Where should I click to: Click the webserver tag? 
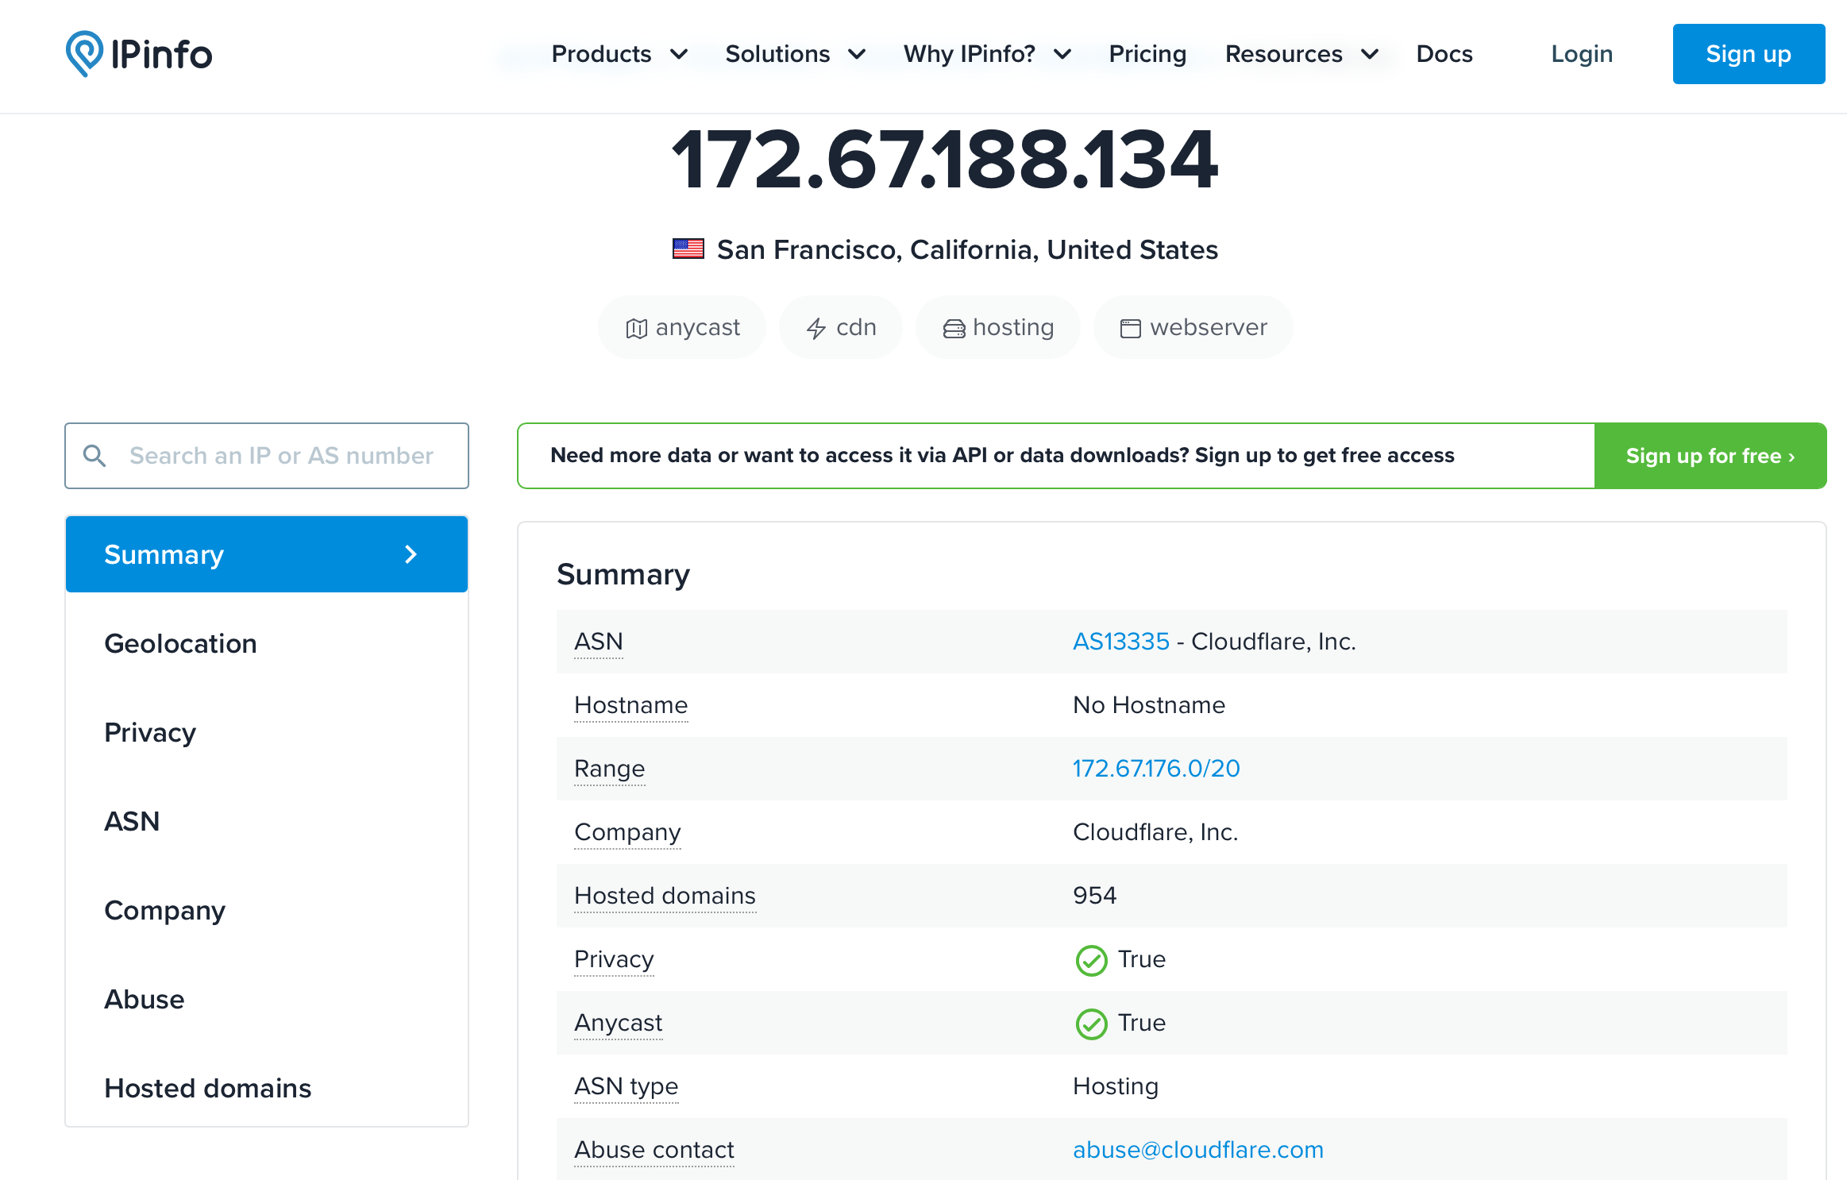[x=1193, y=327]
